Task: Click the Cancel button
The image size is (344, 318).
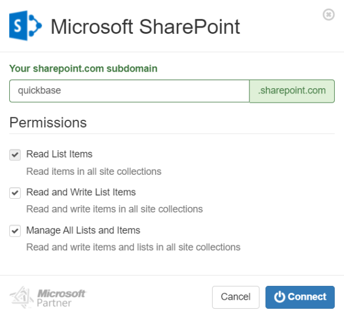Action: tap(236, 297)
